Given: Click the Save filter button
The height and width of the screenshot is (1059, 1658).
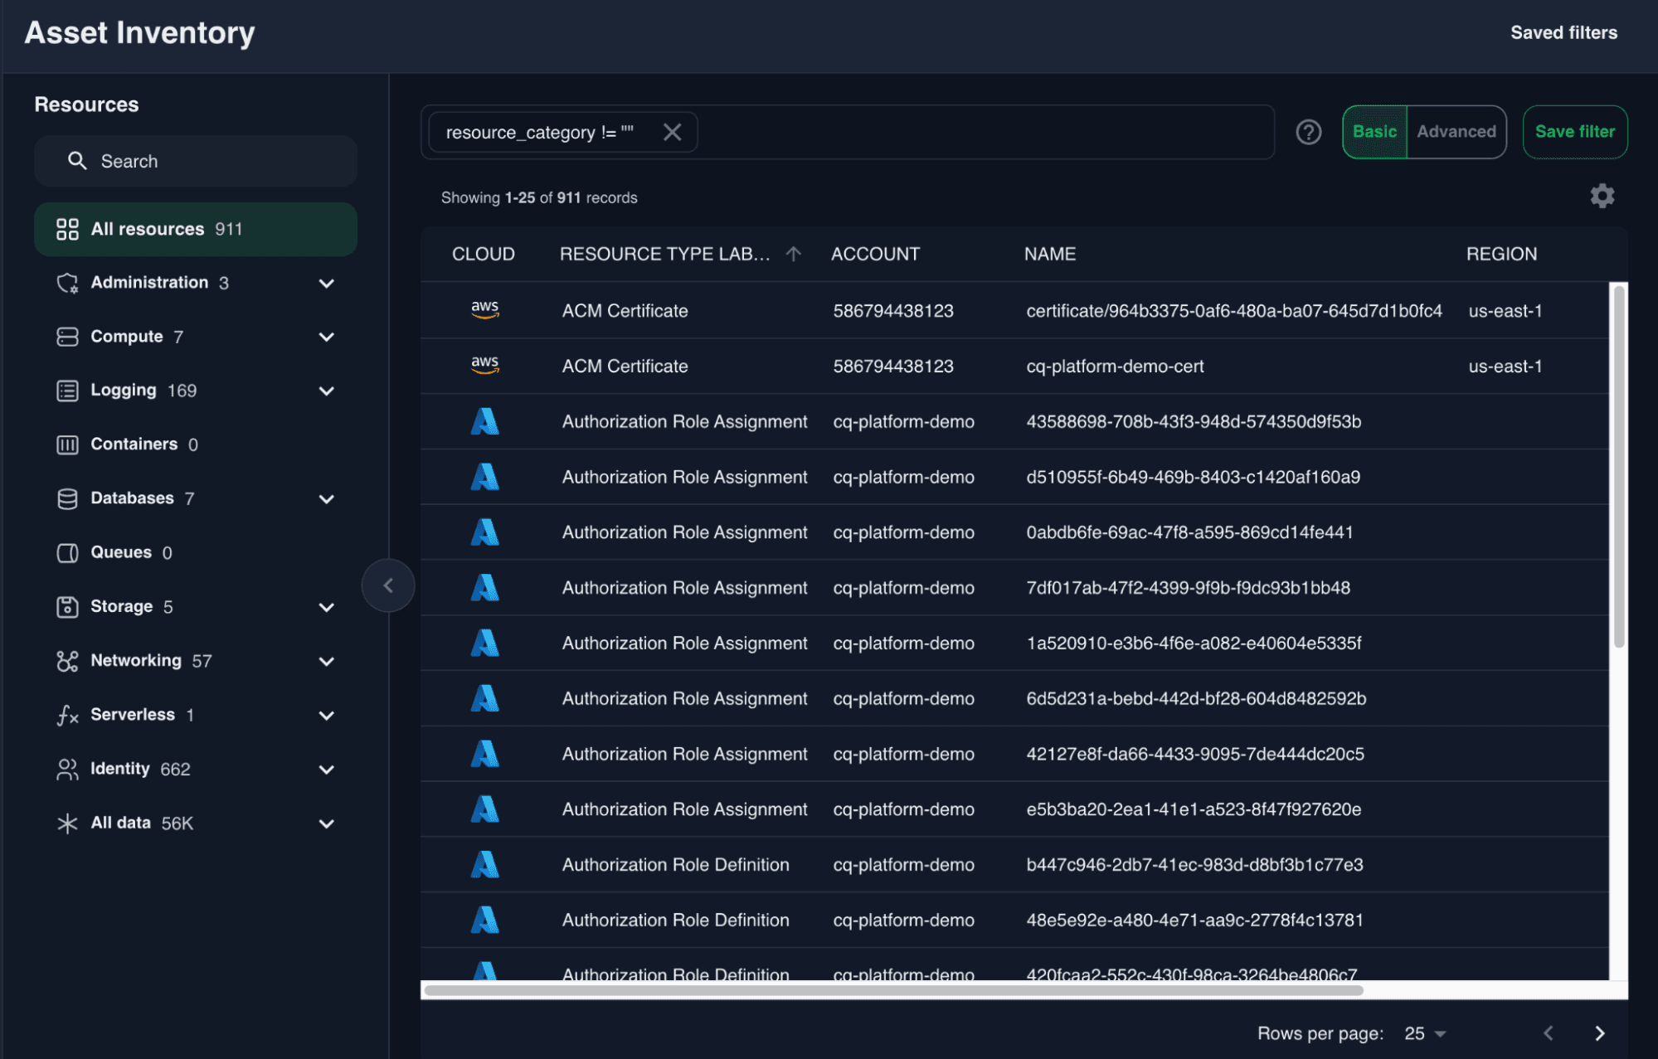Looking at the screenshot, I should (1574, 132).
